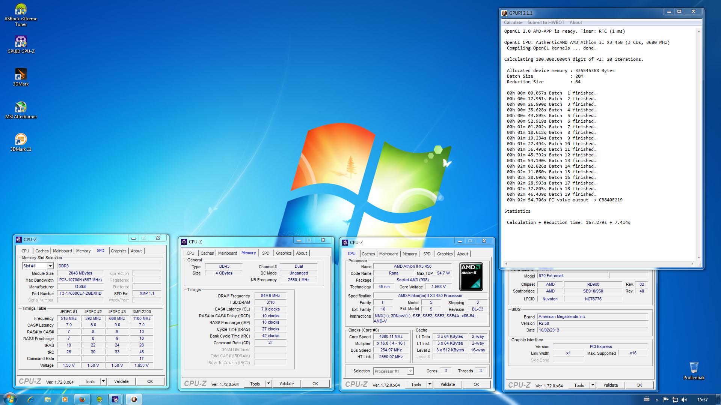Click Validate in the SPD window
This screenshot has height=405, width=721.
coord(121,381)
